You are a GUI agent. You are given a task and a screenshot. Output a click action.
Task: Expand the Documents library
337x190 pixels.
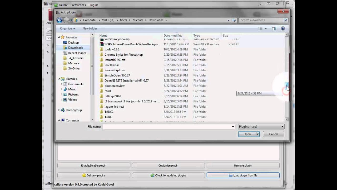click(62, 84)
